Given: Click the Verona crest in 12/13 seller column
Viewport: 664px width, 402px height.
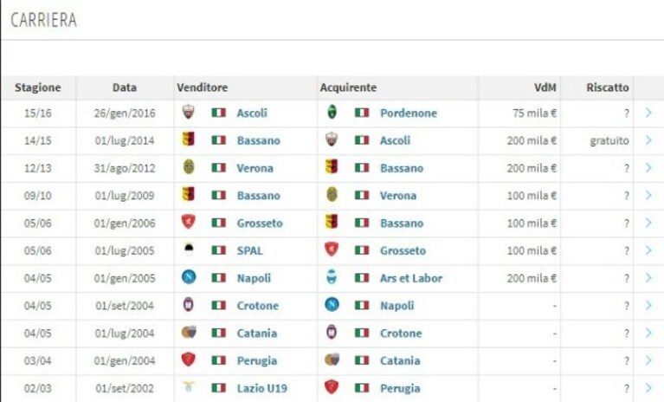Looking at the screenshot, I should tap(189, 167).
